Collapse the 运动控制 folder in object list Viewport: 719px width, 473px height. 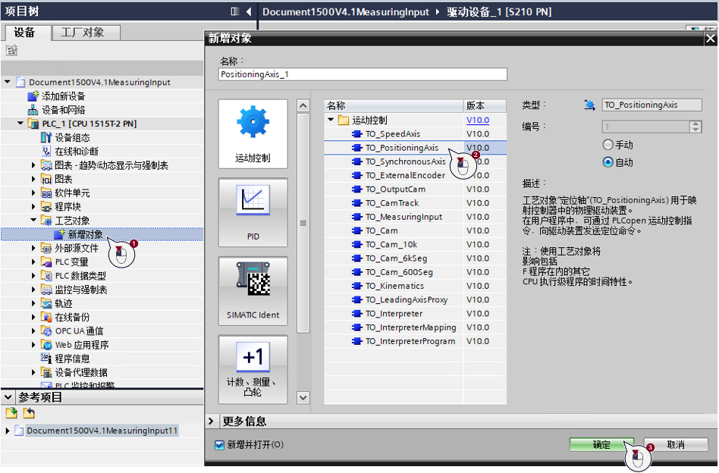[331, 120]
